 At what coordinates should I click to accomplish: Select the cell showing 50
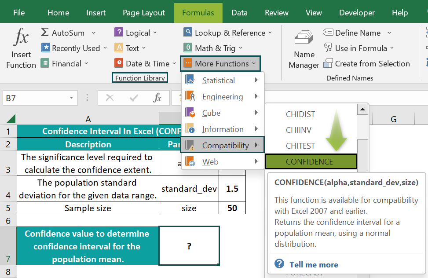[232, 208]
